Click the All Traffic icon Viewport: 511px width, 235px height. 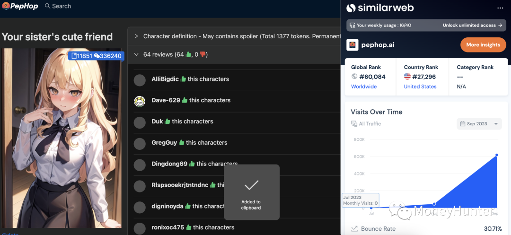tap(354, 124)
